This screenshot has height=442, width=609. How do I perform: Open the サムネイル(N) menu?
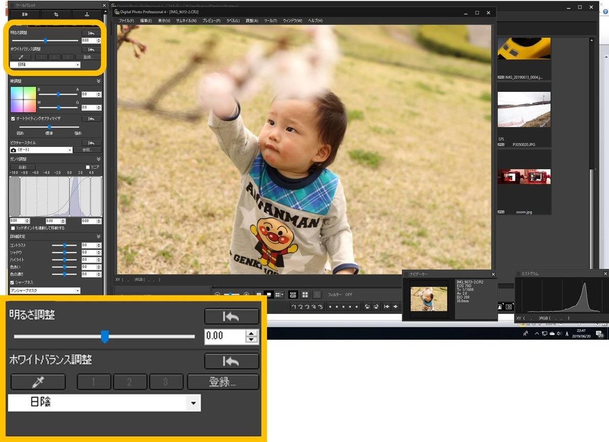(x=186, y=21)
